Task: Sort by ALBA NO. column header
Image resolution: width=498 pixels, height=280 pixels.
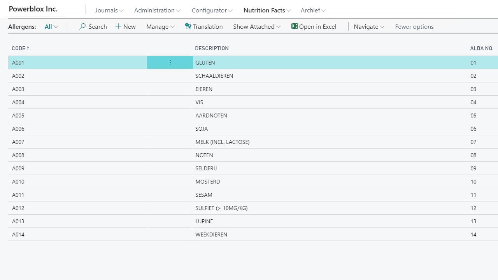Action: coord(482,48)
